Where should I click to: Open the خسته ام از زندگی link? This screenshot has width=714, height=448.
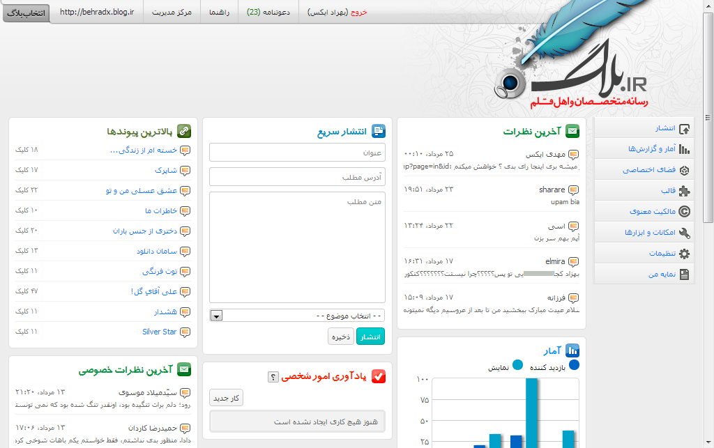144,150
